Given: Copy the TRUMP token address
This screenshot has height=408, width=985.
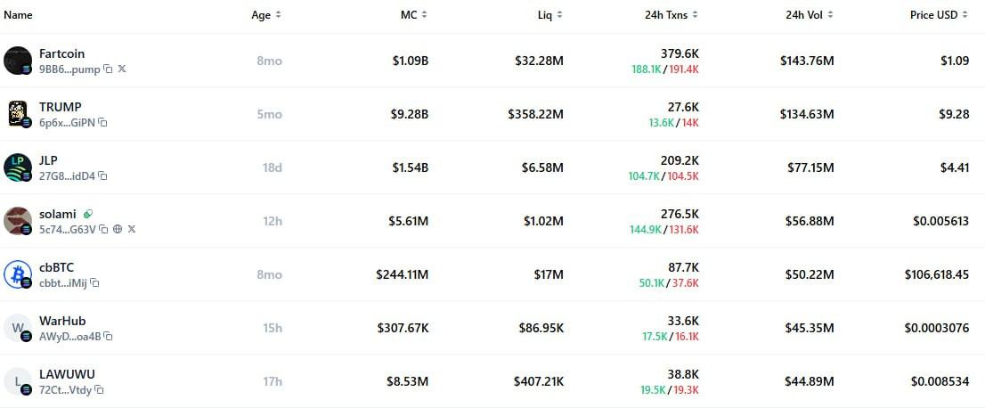Looking at the screenshot, I should pyautogui.click(x=102, y=123).
